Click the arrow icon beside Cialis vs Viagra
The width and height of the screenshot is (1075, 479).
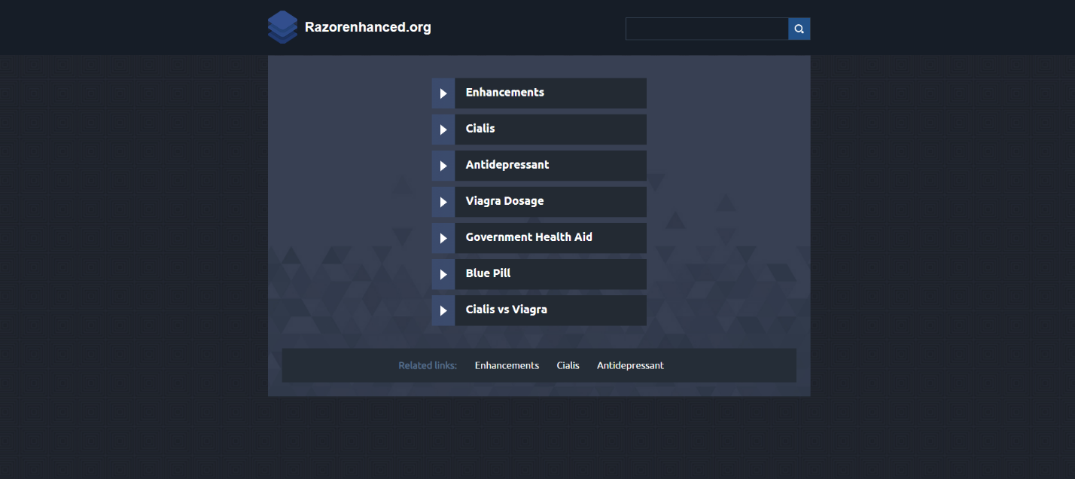[443, 310]
